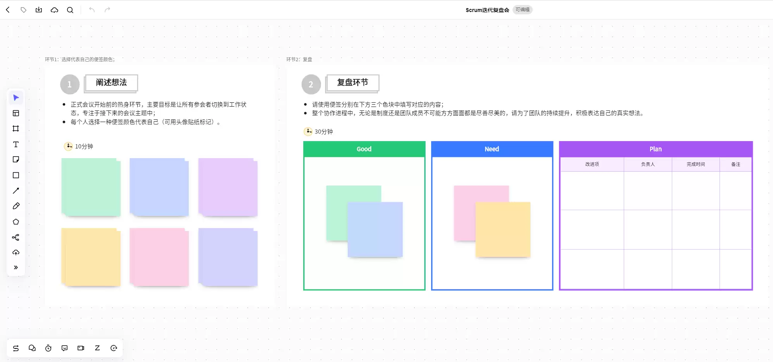Select the mind map tool
Viewport: 773px width, 362px height.
pyautogui.click(x=16, y=237)
